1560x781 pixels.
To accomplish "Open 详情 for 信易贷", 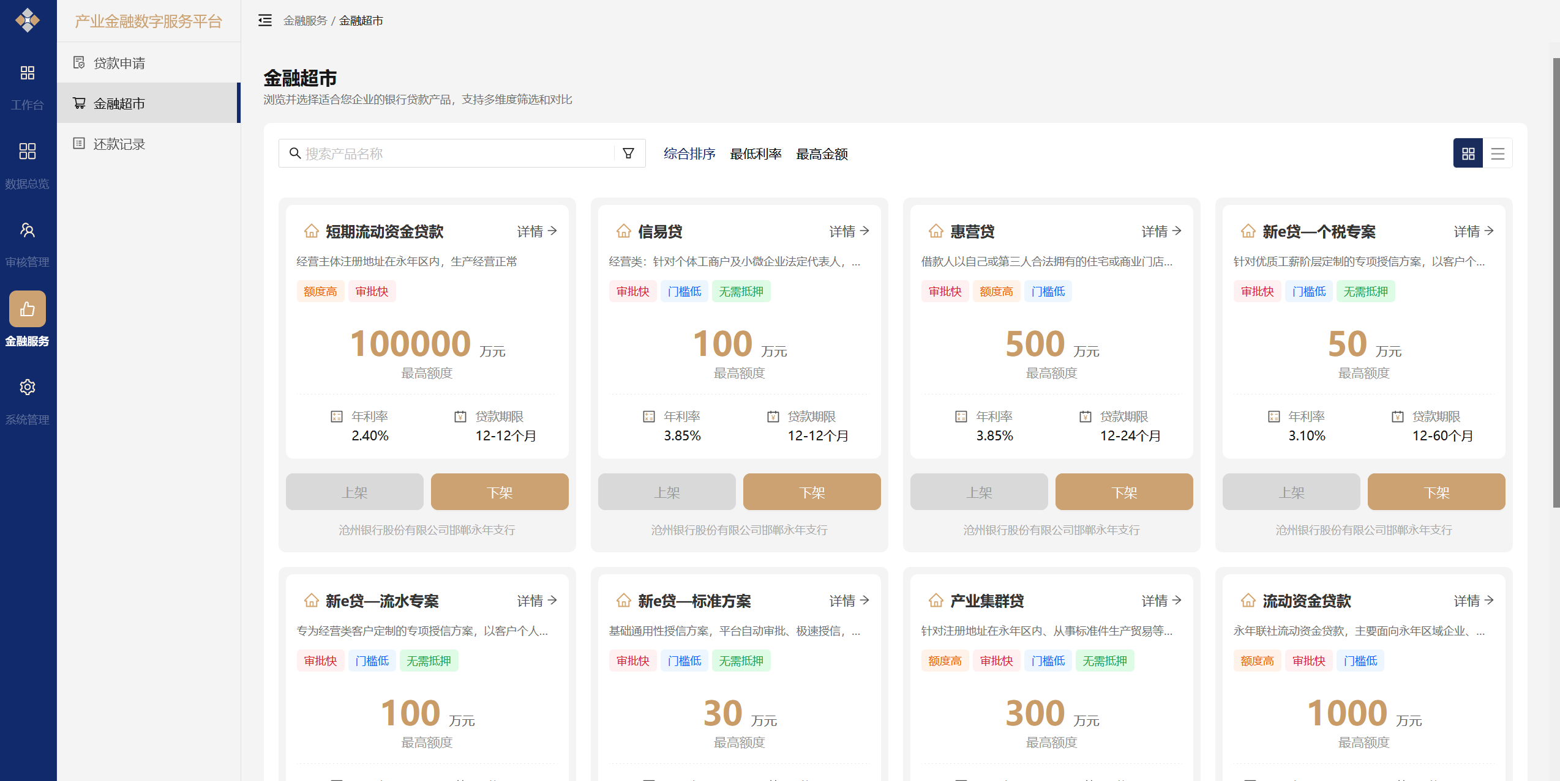I will pyautogui.click(x=850, y=231).
